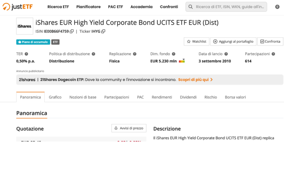Open the notification counter badge

pyautogui.click(x=277, y=7)
